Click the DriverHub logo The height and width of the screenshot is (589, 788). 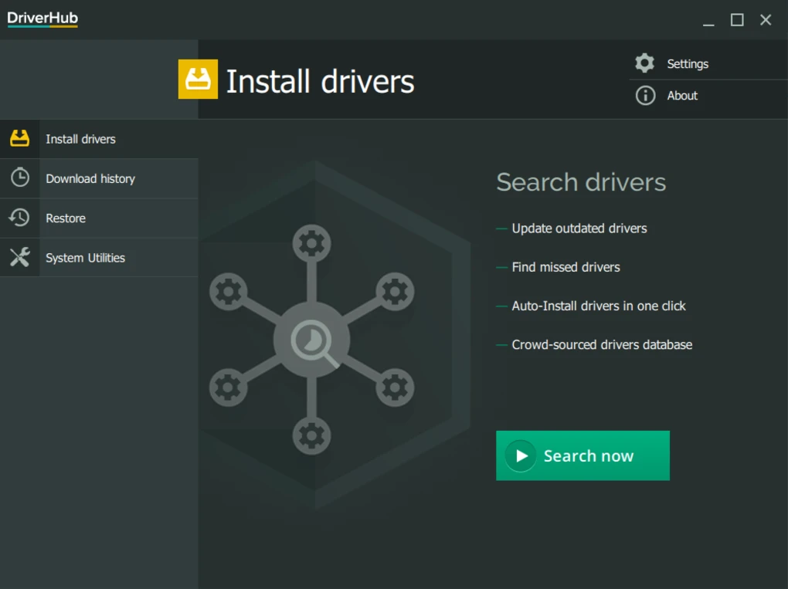(x=41, y=19)
